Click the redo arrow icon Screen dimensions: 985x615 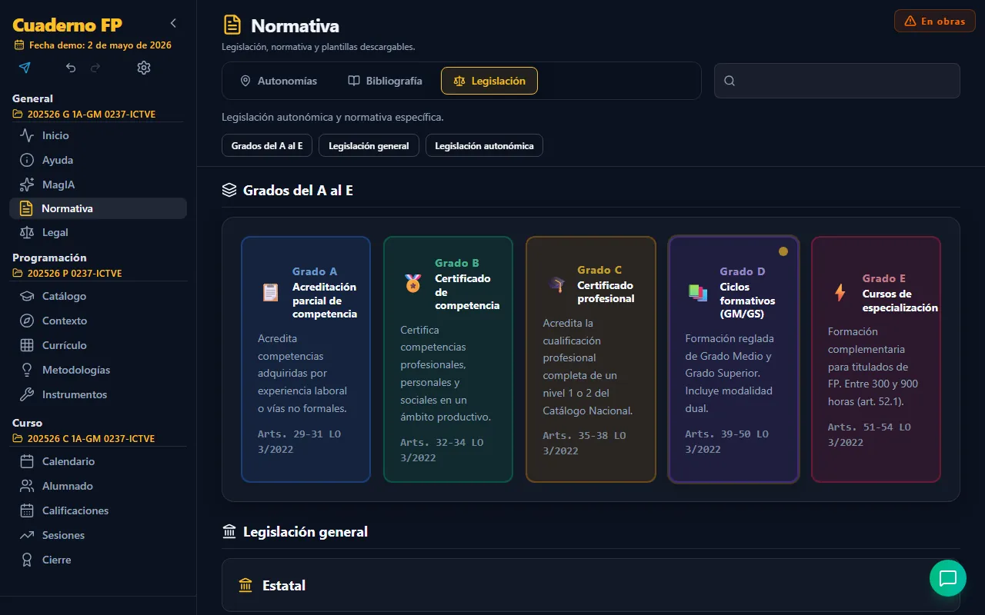[x=95, y=68]
